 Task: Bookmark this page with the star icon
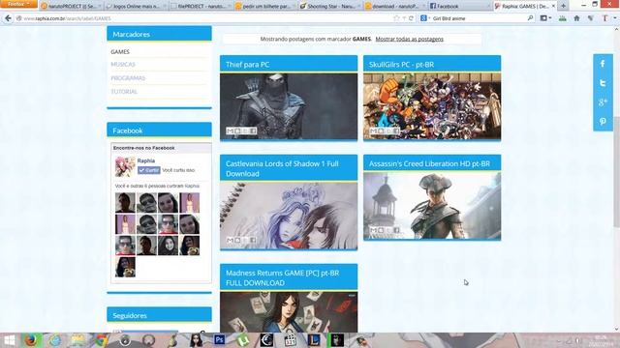[x=396, y=18]
